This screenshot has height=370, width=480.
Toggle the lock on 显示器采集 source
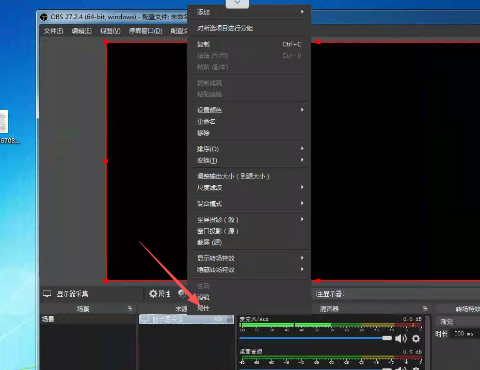click(230, 319)
